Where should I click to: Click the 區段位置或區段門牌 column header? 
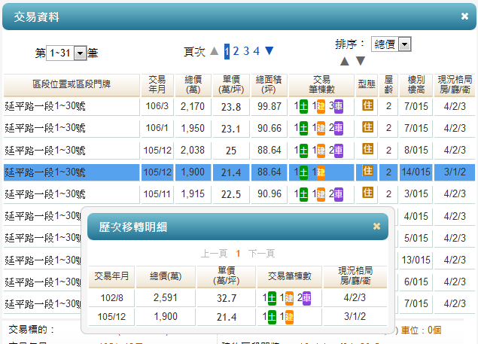[x=72, y=85]
